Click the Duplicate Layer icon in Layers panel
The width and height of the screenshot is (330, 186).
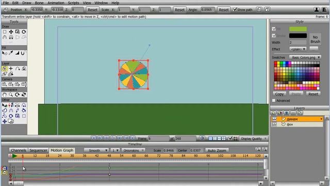[x=280, y=113]
